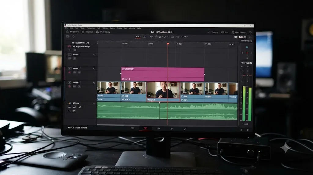Open the Media Pool panel
The image size is (313, 175).
point(72,32)
